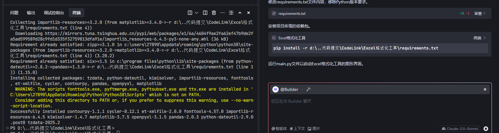Image resolution: width=499 pixels, height=133 pixels.
Task: Click the Excel格式化工具 terminal command icon
Action: click(x=274, y=38)
